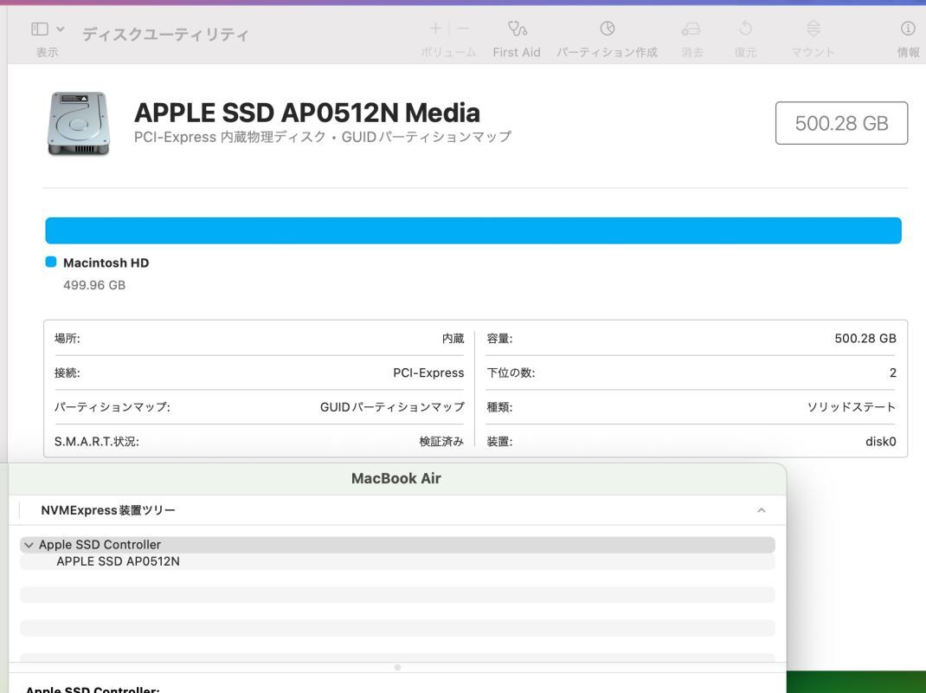926x693 pixels.
Task: Click the MacBook Air window title
Action: (x=396, y=478)
